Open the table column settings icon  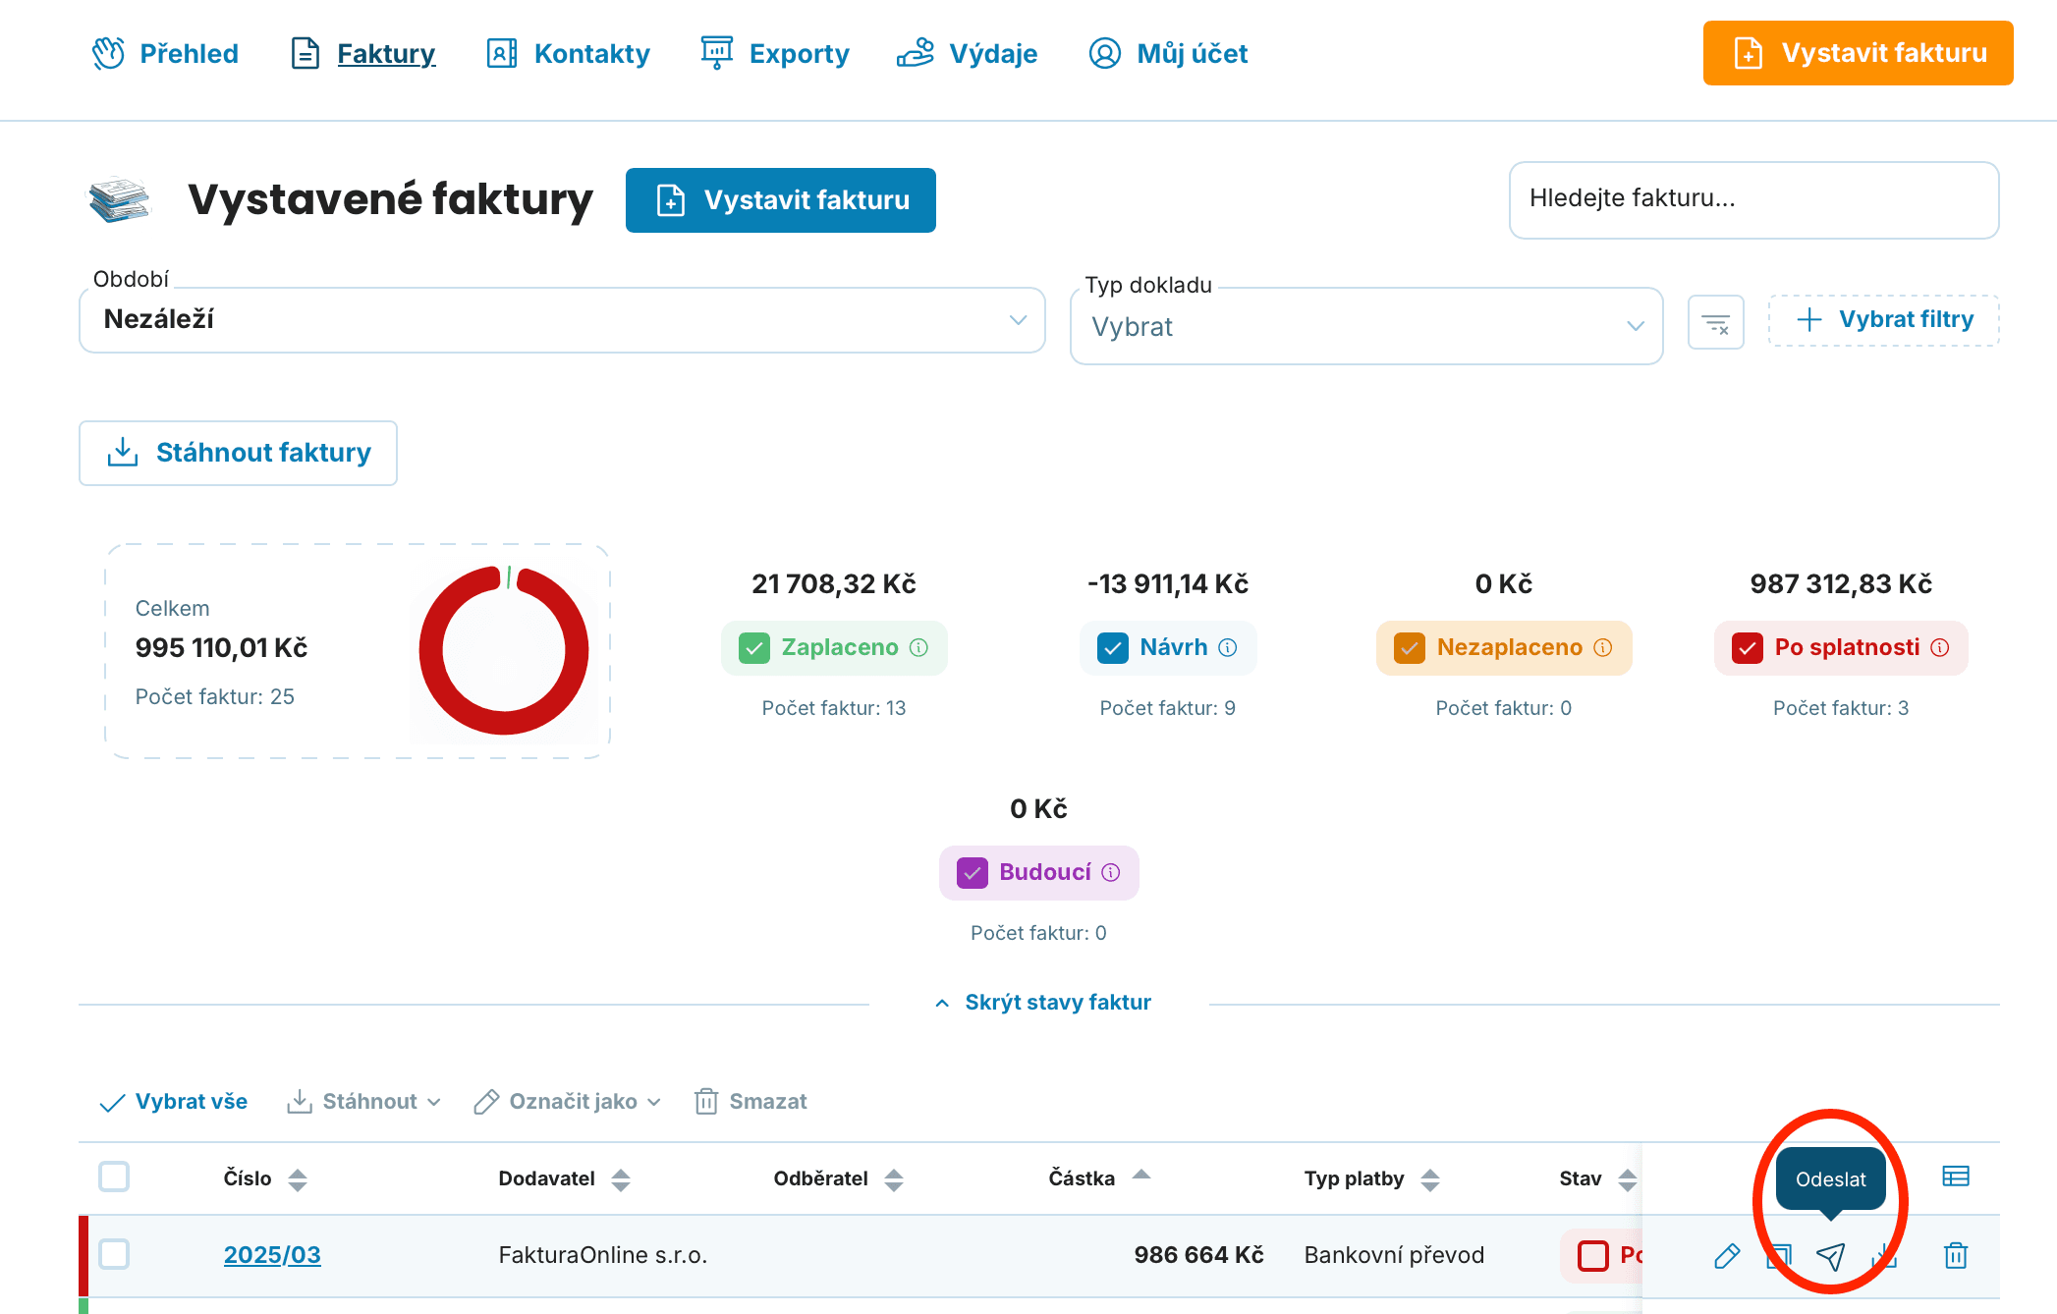click(x=1956, y=1177)
